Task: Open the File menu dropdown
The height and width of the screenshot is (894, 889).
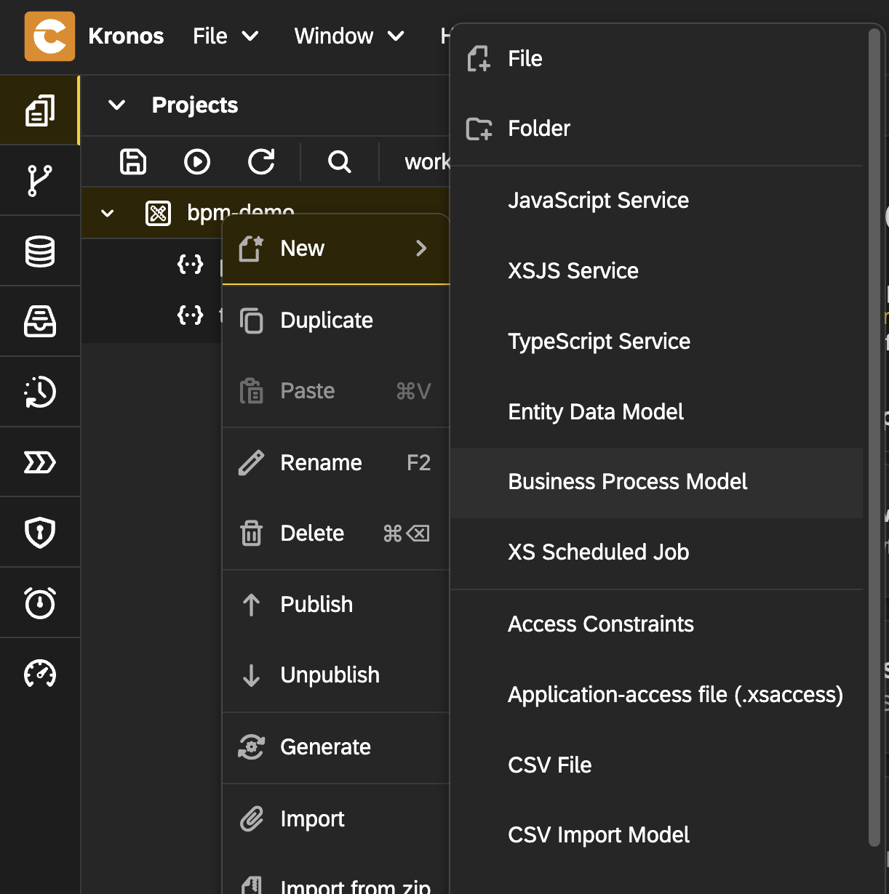Action: coord(225,36)
